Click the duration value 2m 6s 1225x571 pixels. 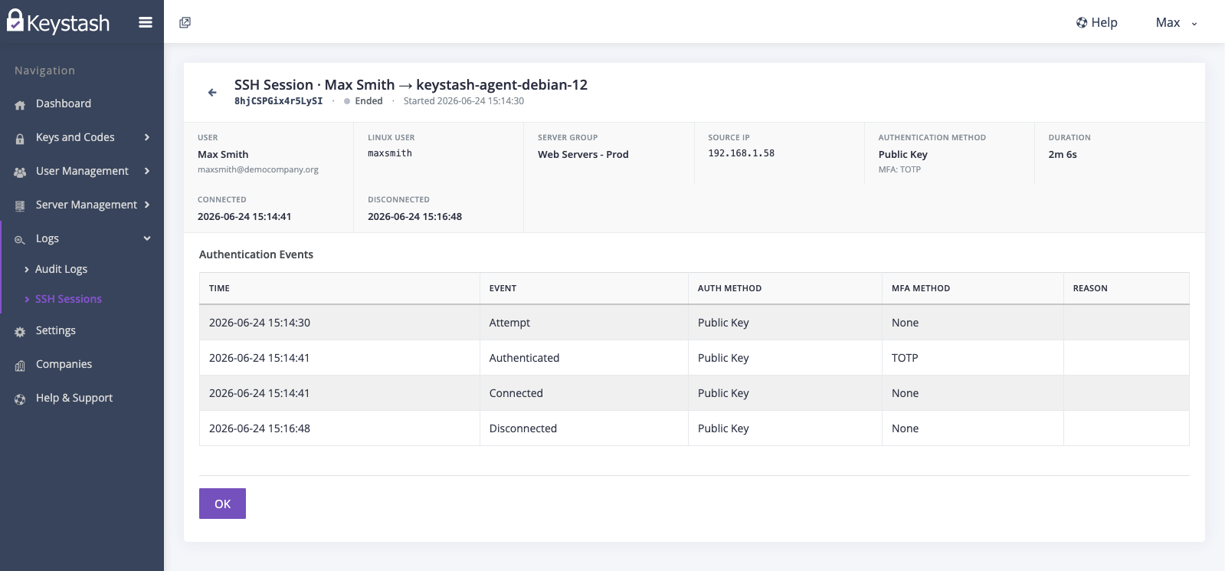pyautogui.click(x=1063, y=154)
